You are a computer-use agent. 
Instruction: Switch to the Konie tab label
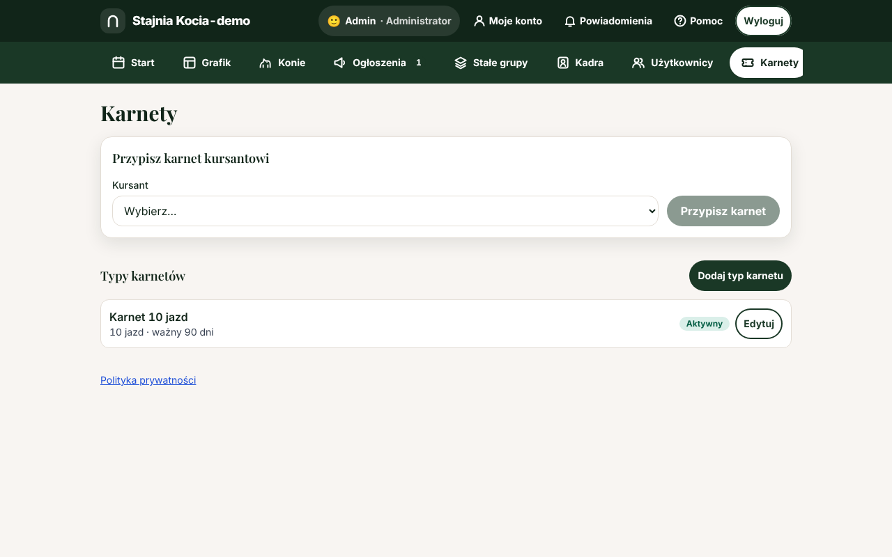click(x=291, y=63)
